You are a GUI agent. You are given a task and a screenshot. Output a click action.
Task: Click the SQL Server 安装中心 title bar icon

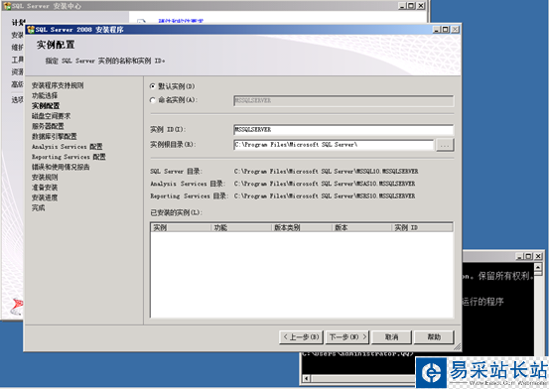click(x=7, y=6)
